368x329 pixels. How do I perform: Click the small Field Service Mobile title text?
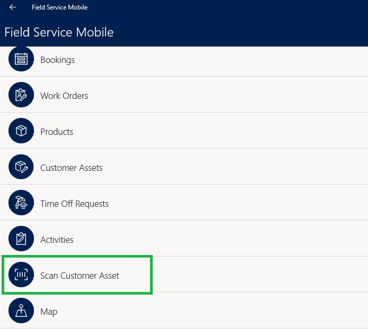point(60,7)
